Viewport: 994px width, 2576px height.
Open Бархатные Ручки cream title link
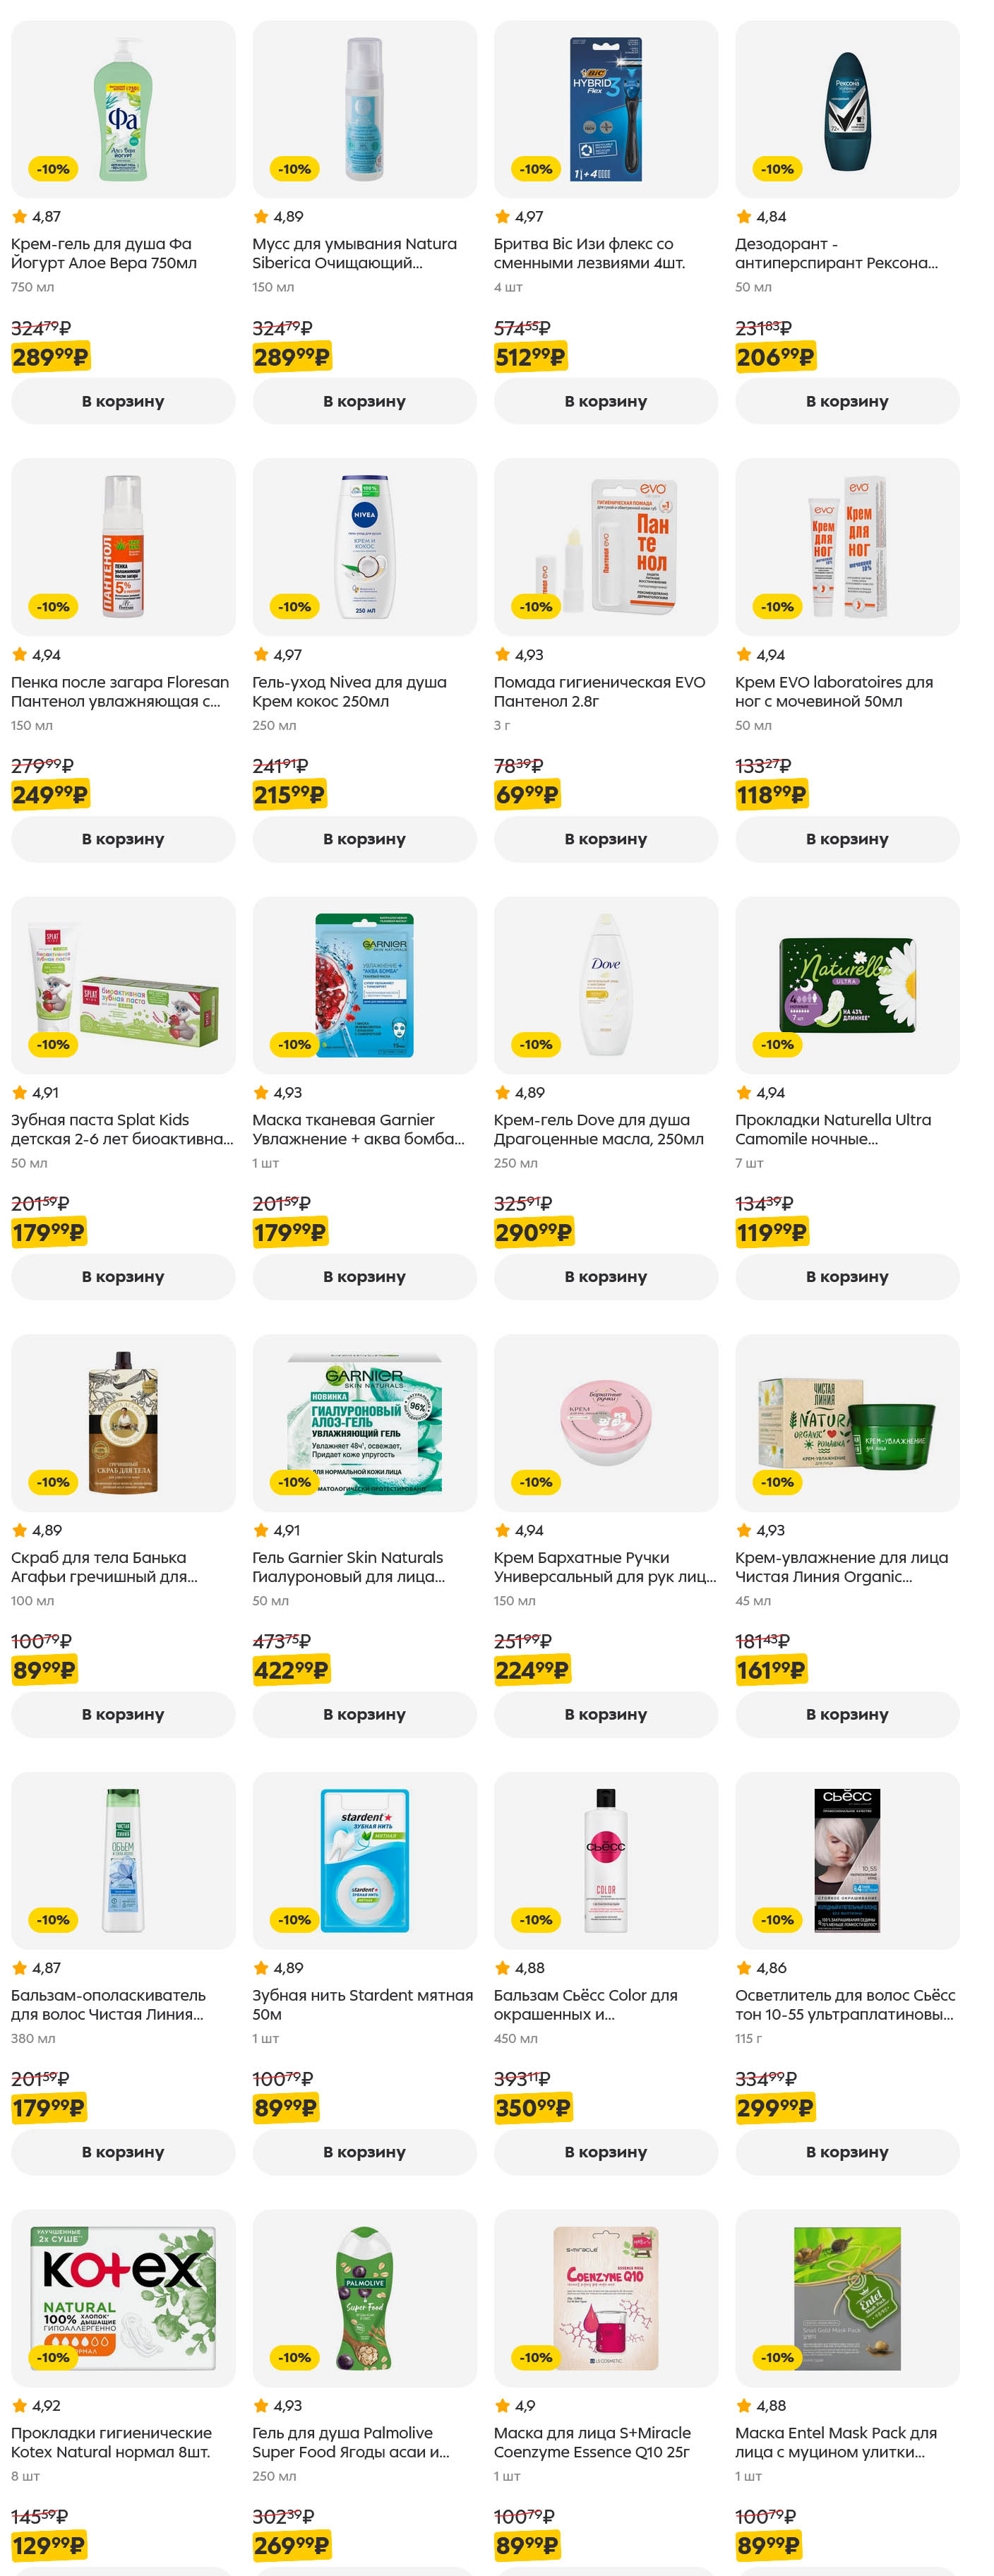[605, 1567]
